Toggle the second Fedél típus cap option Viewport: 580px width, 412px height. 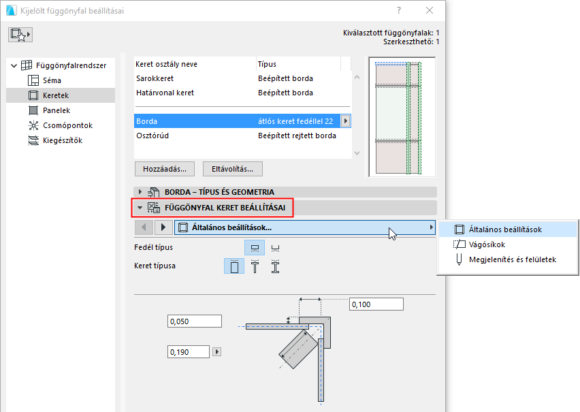click(x=276, y=248)
